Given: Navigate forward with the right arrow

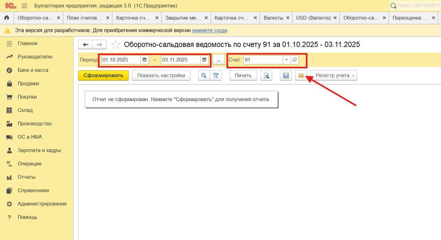Looking at the screenshot, I should point(99,44).
